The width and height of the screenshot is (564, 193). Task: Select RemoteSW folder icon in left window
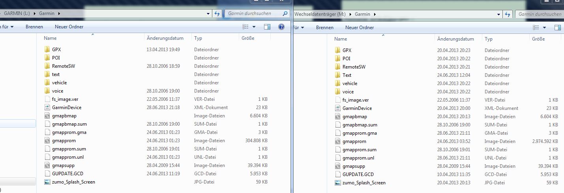[x=47, y=66]
